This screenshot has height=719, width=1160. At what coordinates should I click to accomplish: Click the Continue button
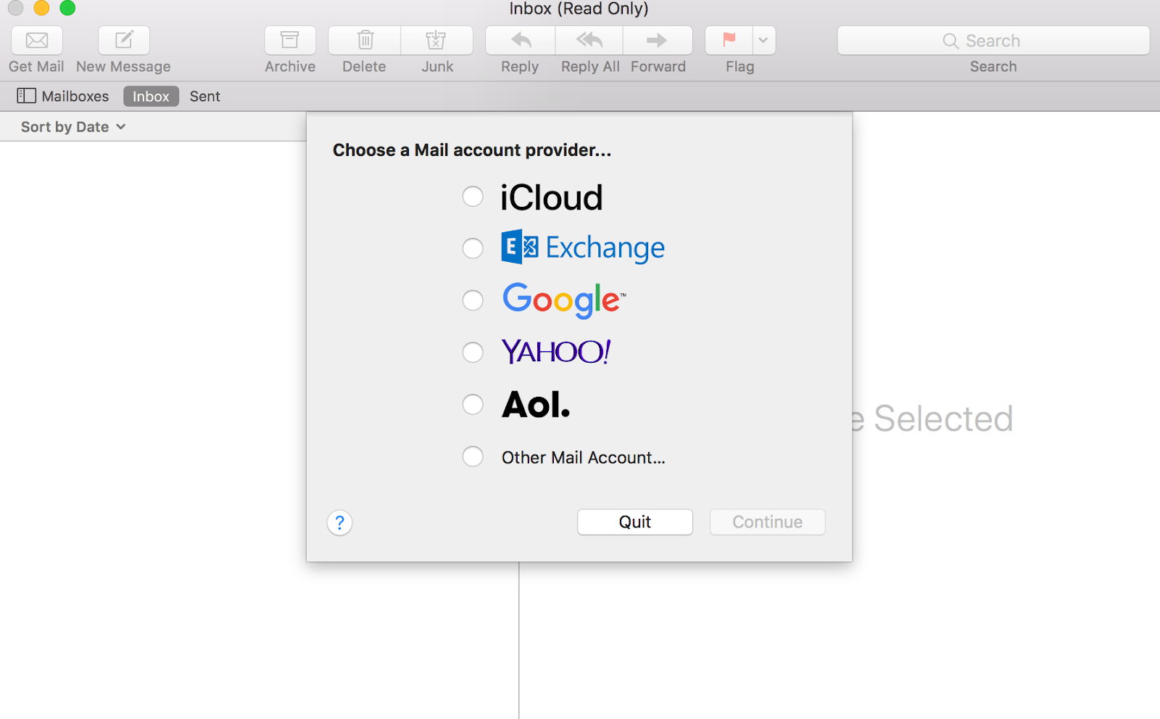coord(768,522)
